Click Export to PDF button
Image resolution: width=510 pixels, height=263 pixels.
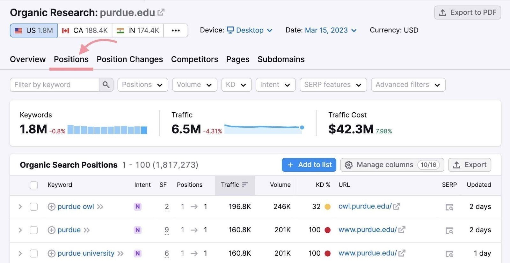[467, 13]
